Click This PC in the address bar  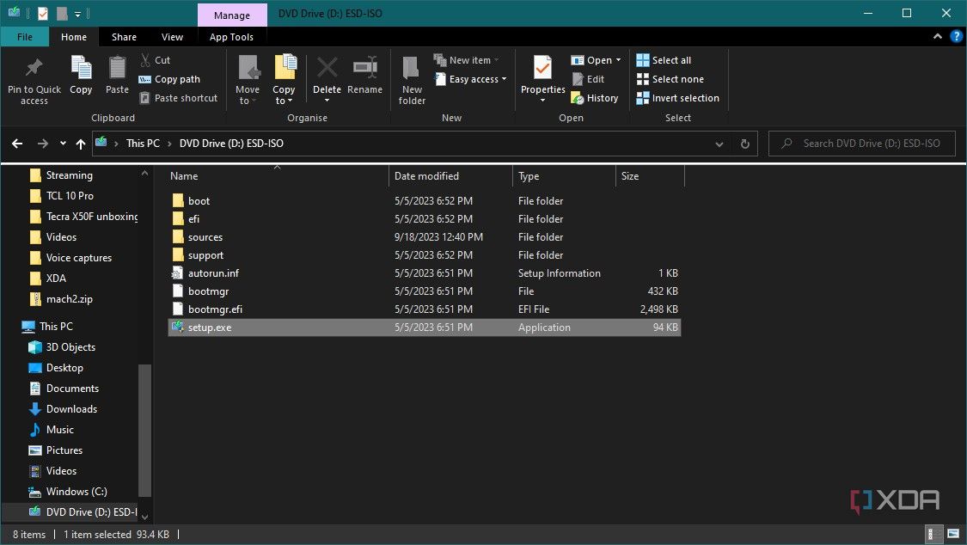tap(143, 143)
